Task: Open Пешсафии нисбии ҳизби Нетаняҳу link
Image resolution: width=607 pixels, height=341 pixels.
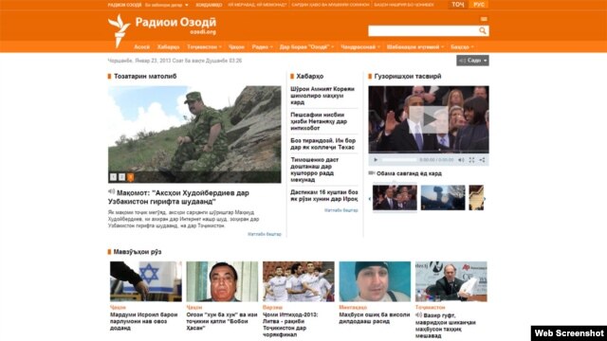Action: [x=319, y=121]
